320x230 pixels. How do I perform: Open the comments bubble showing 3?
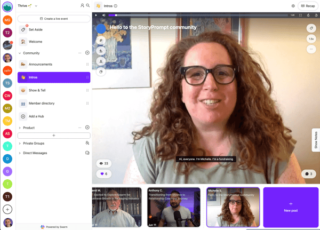pyautogui.click(x=309, y=174)
